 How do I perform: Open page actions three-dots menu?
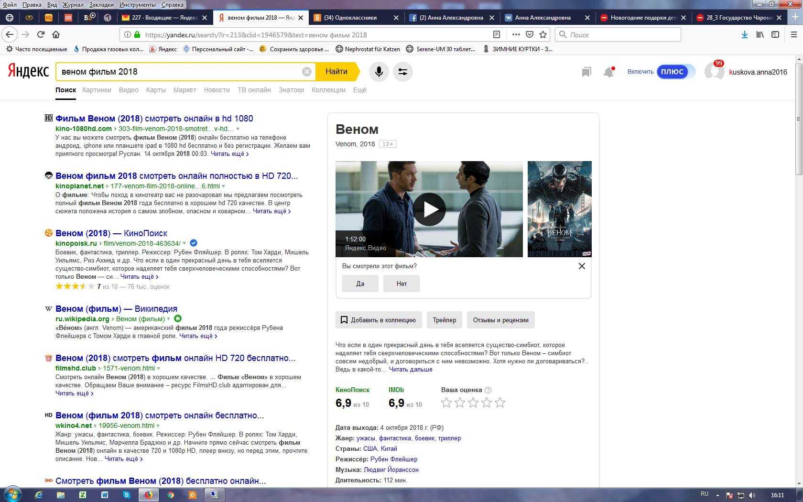516,34
